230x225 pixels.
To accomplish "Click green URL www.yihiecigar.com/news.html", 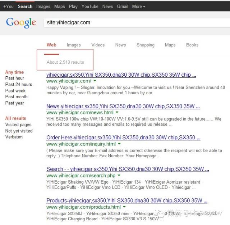I will click(80, 113).
